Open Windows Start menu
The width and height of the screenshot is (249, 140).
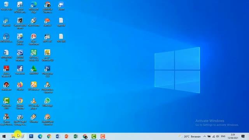point(4,136)
